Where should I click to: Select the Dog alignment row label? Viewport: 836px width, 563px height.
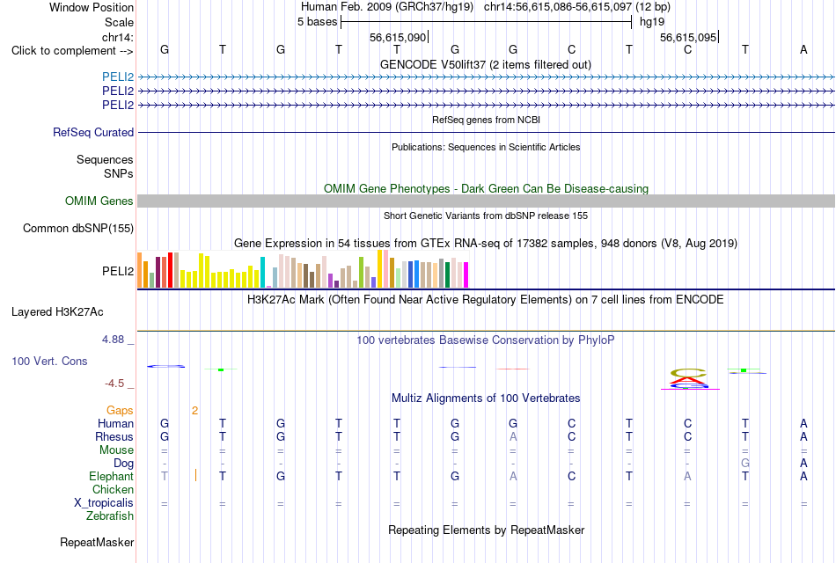(x=124, y=464)
